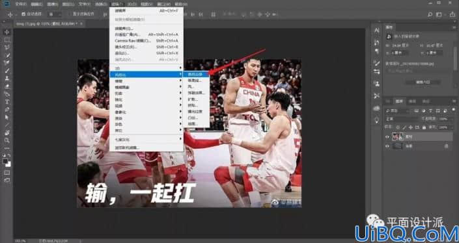Click the 油画 (Oil Paint) entry in the Stylize submenu

pyautogui.click(x=197, y=124)
